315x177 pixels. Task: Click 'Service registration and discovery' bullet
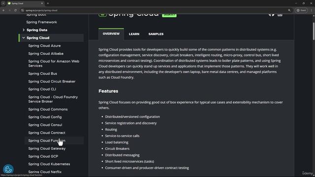[x=131, y=123]
